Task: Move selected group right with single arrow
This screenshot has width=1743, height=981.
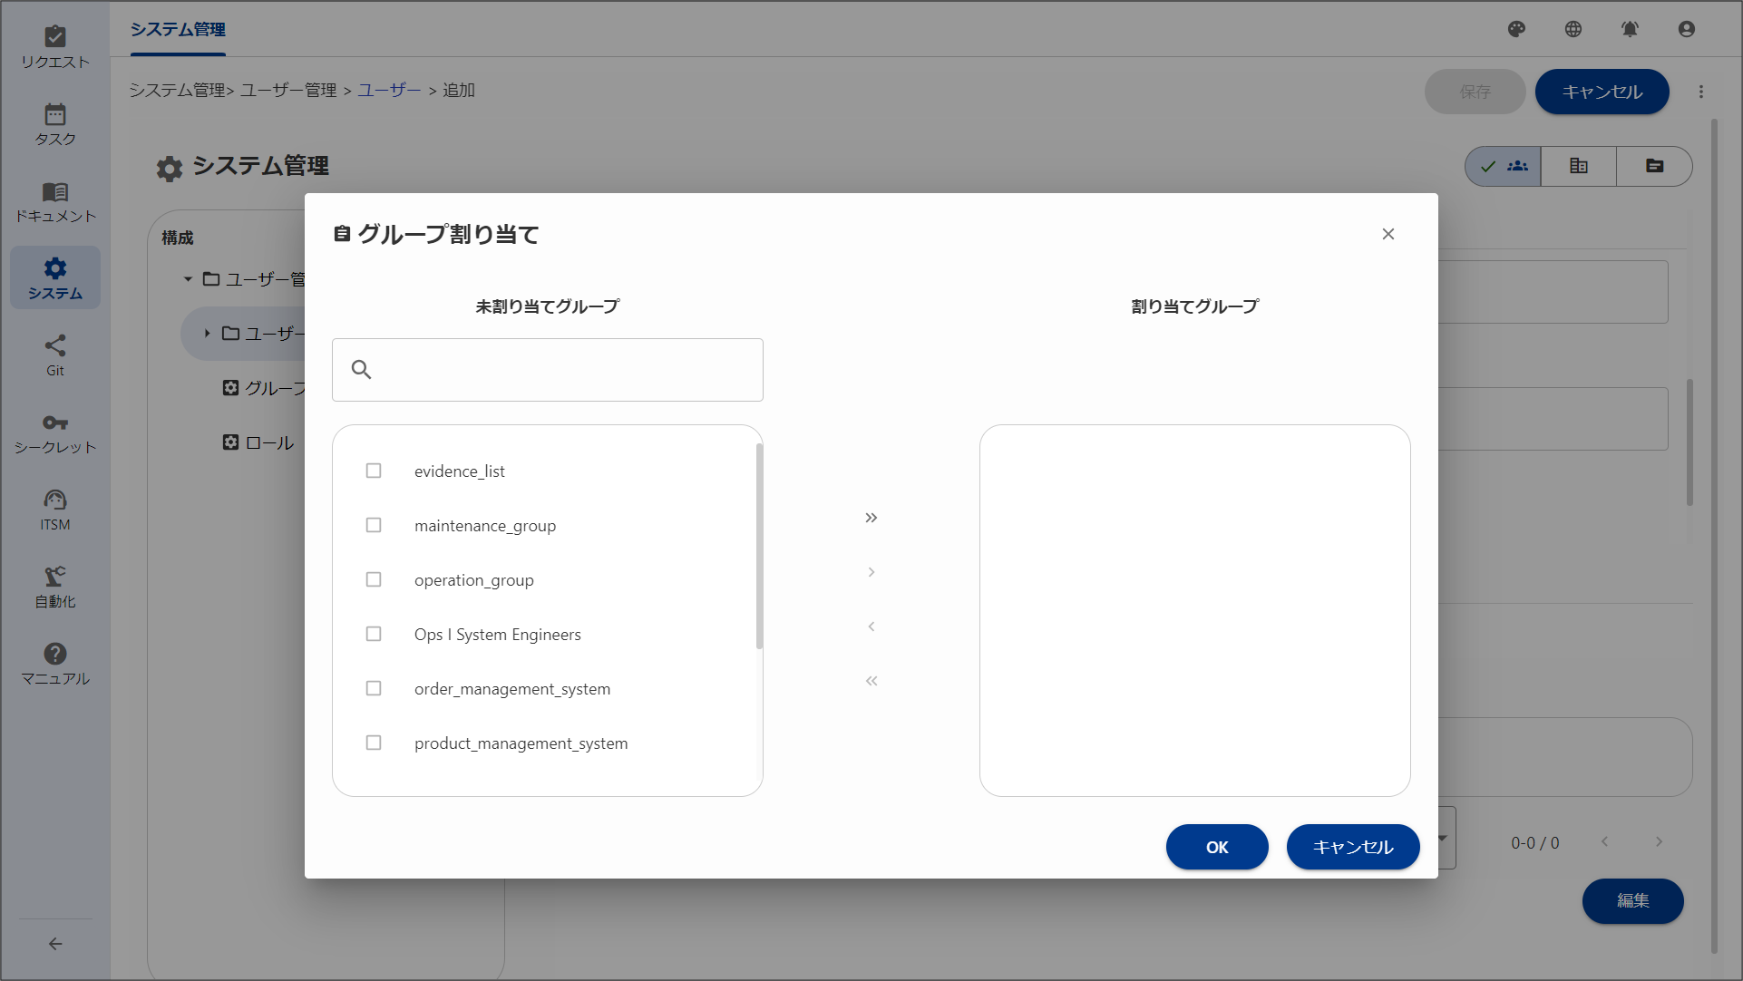Action: coord(871,572)
